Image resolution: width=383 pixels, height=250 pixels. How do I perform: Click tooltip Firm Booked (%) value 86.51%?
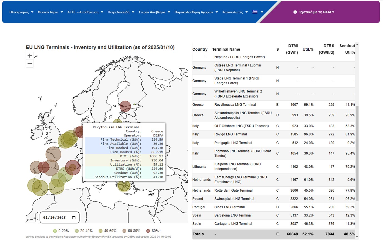point(157,152)
